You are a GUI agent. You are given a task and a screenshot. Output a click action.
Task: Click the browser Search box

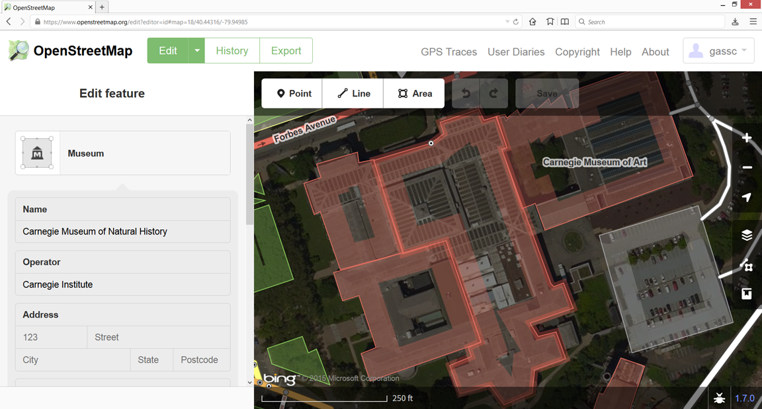tap(650, 22)
